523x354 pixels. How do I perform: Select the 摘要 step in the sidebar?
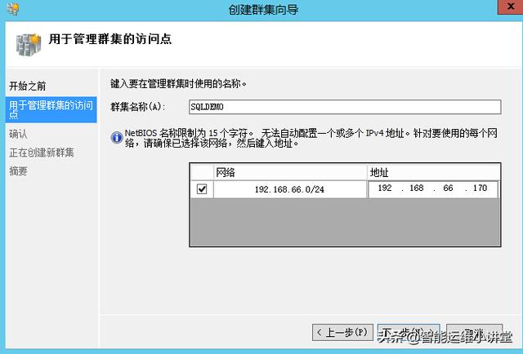(x=18, y=171)
